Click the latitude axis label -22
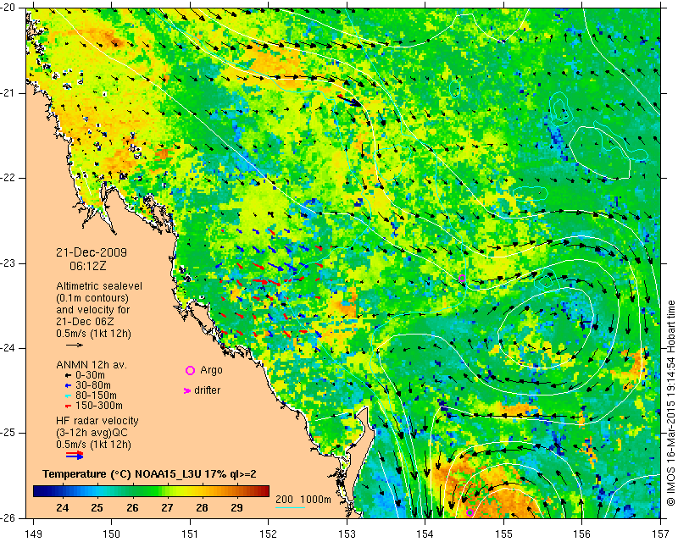 tap(8, 178)
